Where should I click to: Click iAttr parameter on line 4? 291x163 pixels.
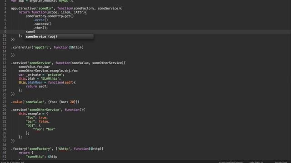[x=78, y=12]
